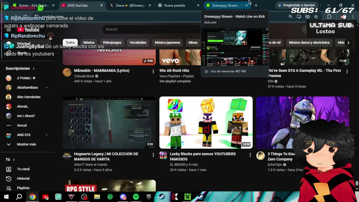This screenshot has width=359, height=202.
Task: Open the // Potato subscription channel
Action: click(26, 78)
